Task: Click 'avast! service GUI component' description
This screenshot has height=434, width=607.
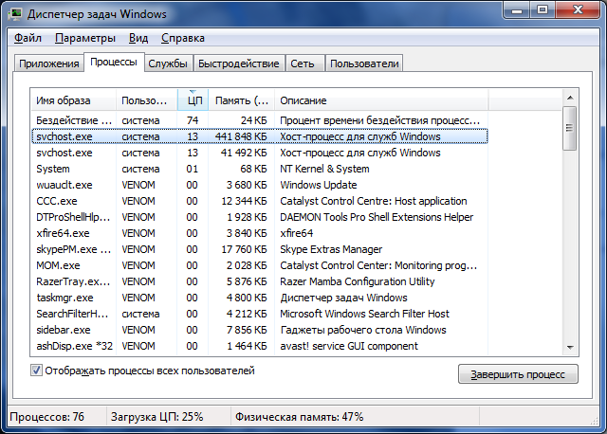Action: 349,346
